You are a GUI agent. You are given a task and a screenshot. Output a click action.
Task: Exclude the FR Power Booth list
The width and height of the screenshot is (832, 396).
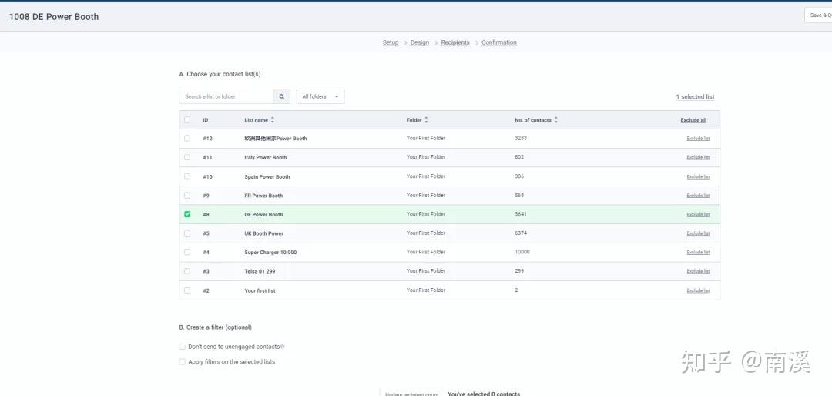click(x=698, y=196)
